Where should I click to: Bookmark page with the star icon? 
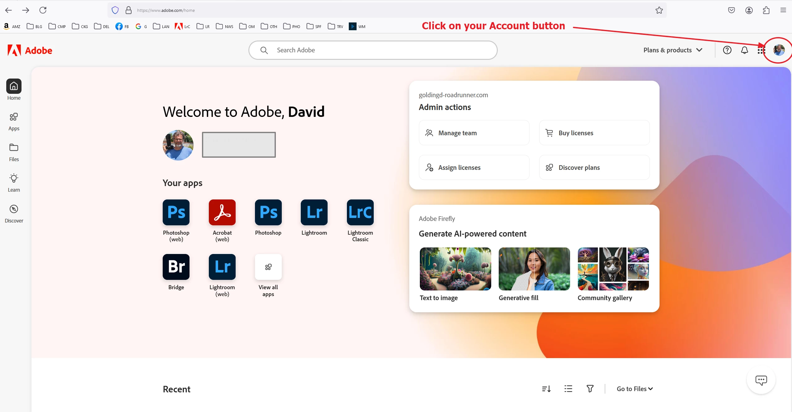point(659,10)
